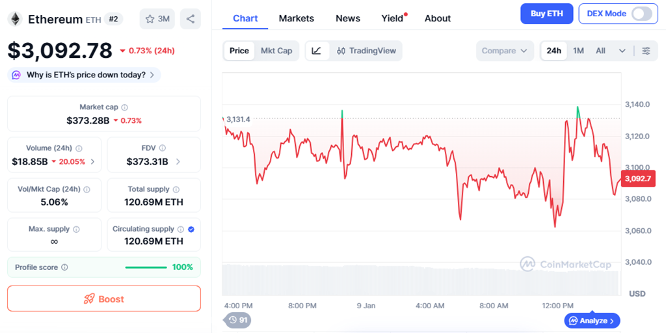Expand the Volume (24h) details arrow
This screenshot has height=333, width=666.
click(92, 162)
